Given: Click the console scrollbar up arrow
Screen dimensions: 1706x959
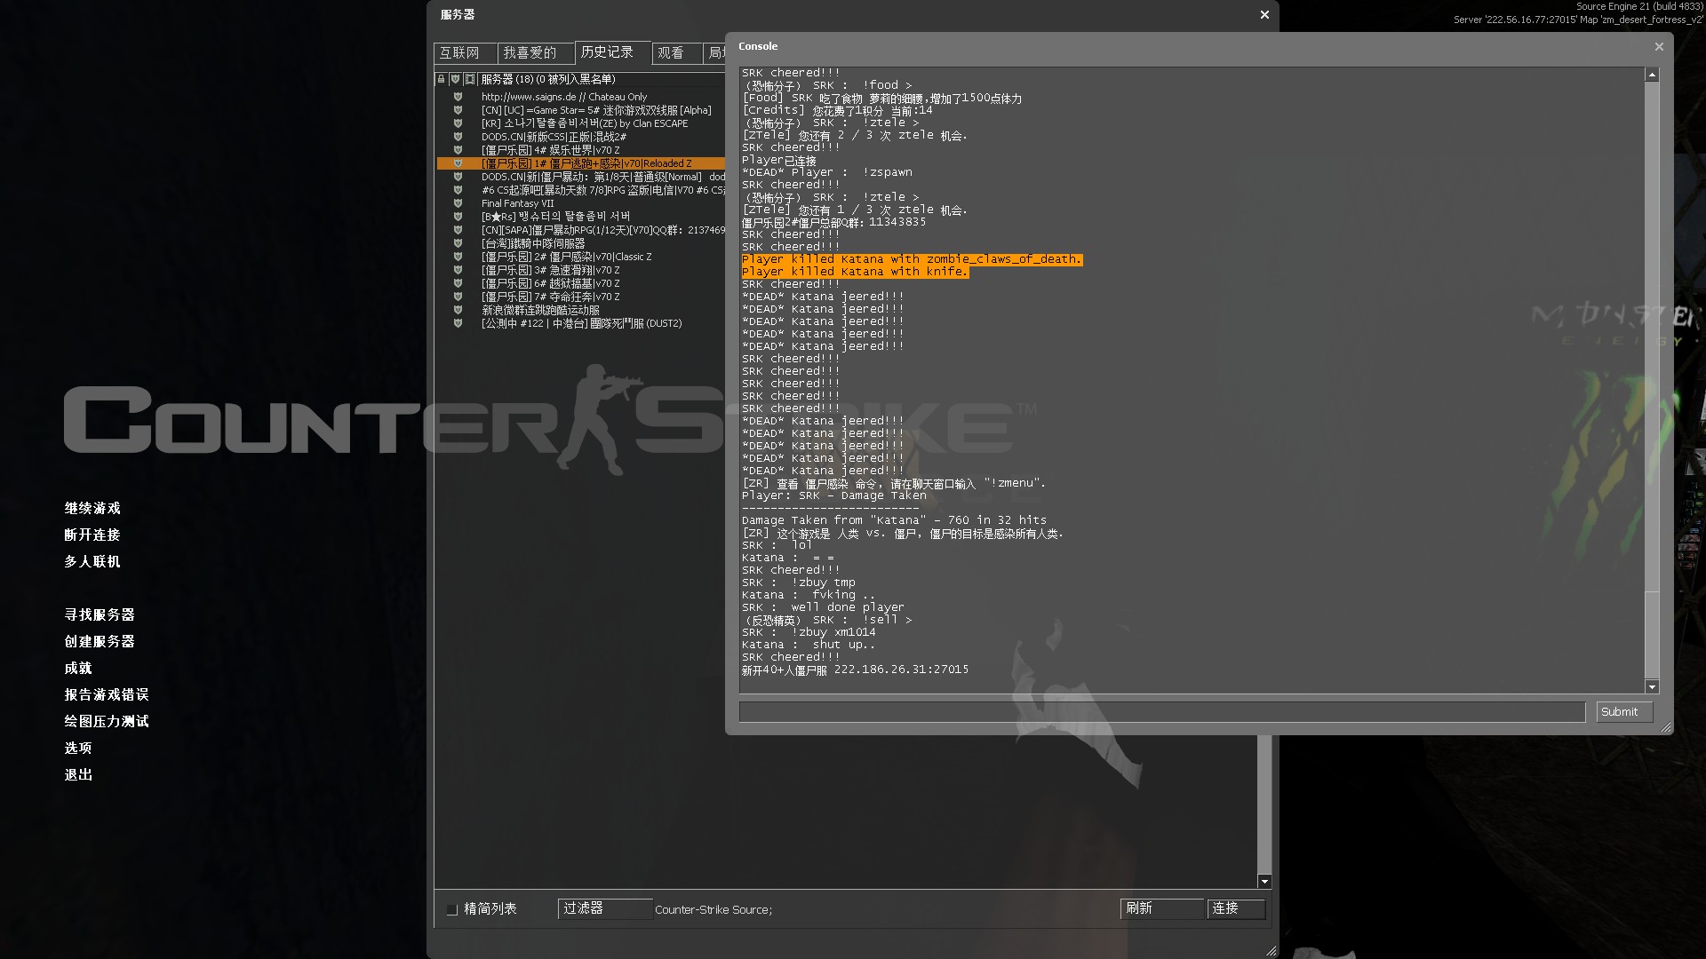Looking at the screenshot, I should coord(1652,75).
